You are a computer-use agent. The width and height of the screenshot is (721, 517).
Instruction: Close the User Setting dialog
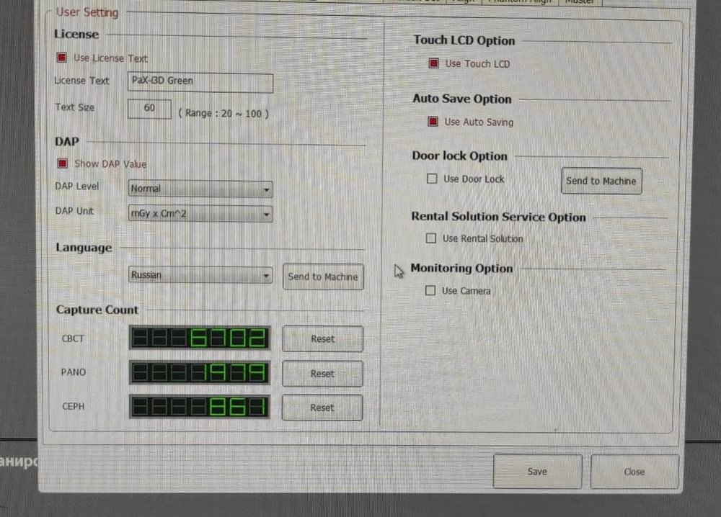pos(634,472)
